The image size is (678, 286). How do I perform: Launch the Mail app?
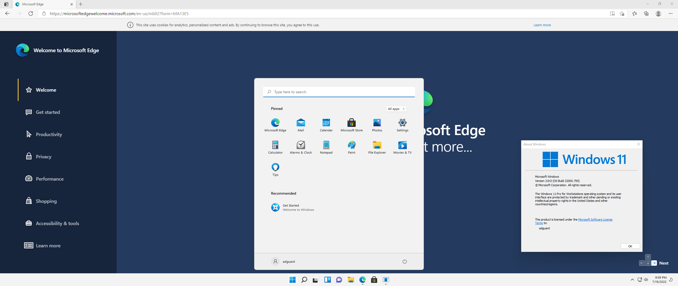click(x=301, y=125)
